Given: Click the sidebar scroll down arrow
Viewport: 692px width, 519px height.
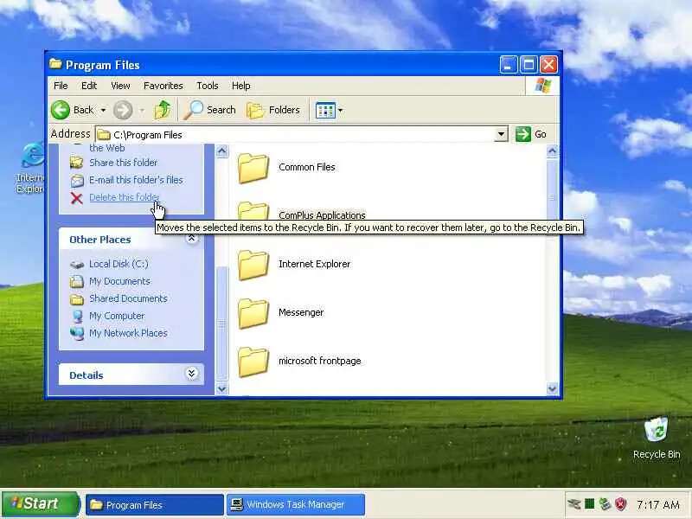Looking at the screenshot, I should pos(222,388).
